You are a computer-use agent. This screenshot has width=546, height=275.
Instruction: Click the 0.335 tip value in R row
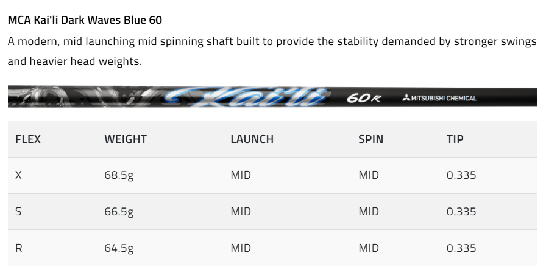[x=461, y=248]
